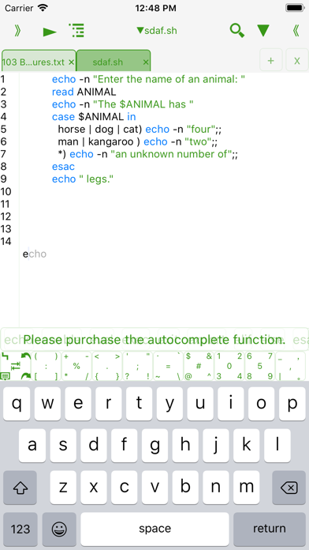Expand left panel with double chevron
Viewport: 309px width, 550px height.
tap(17, 32)
